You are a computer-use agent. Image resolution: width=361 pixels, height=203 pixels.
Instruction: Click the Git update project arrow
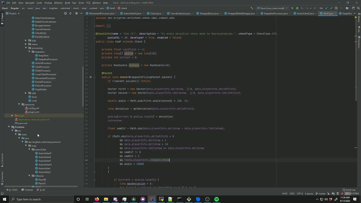coord(327,8)
